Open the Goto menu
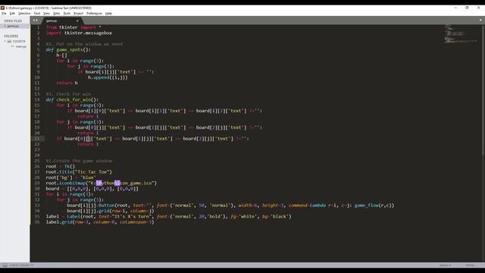Screen dimensions: 485x273 (56, 14)
